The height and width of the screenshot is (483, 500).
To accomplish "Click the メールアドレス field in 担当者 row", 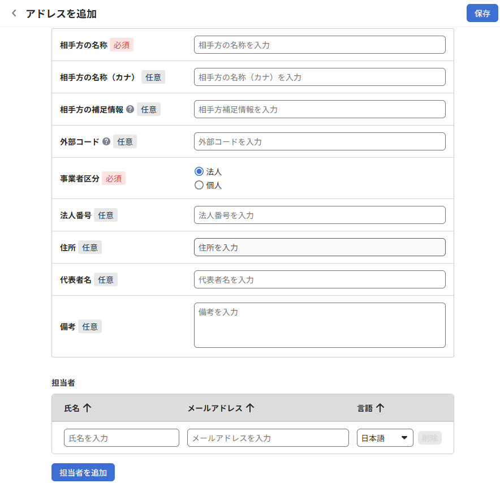I will [x=268, y=438].
